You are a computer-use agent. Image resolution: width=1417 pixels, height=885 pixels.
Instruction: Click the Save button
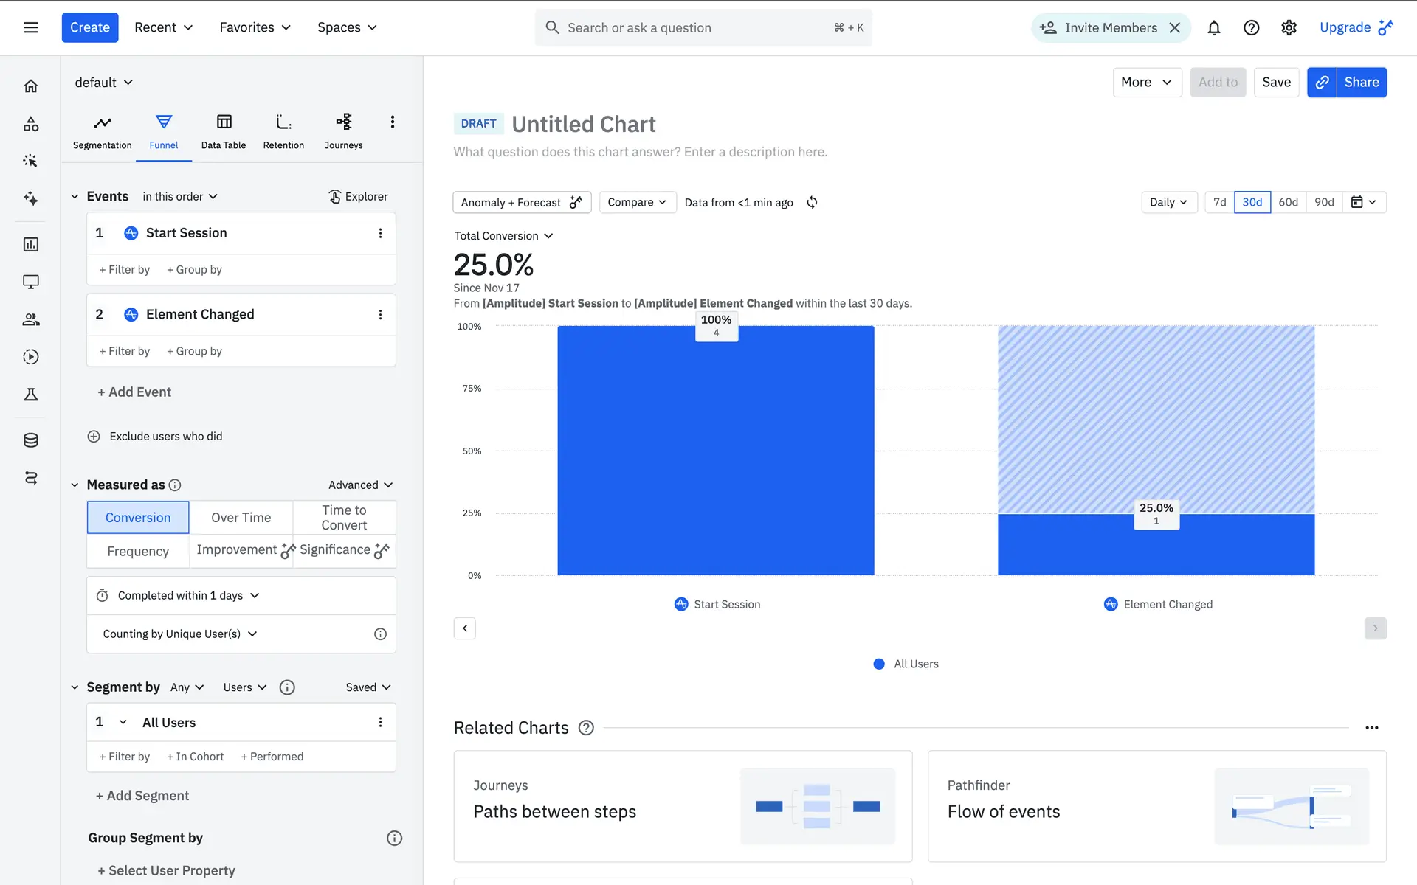(x=1276, y=82)
